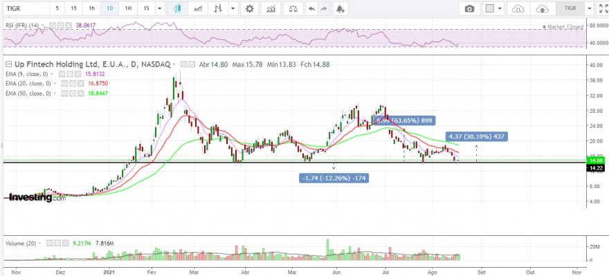Remove the EMA 20 indicator
Image resolution: width=609 pixels, height=276 pixels.
(x=80, y=84)
